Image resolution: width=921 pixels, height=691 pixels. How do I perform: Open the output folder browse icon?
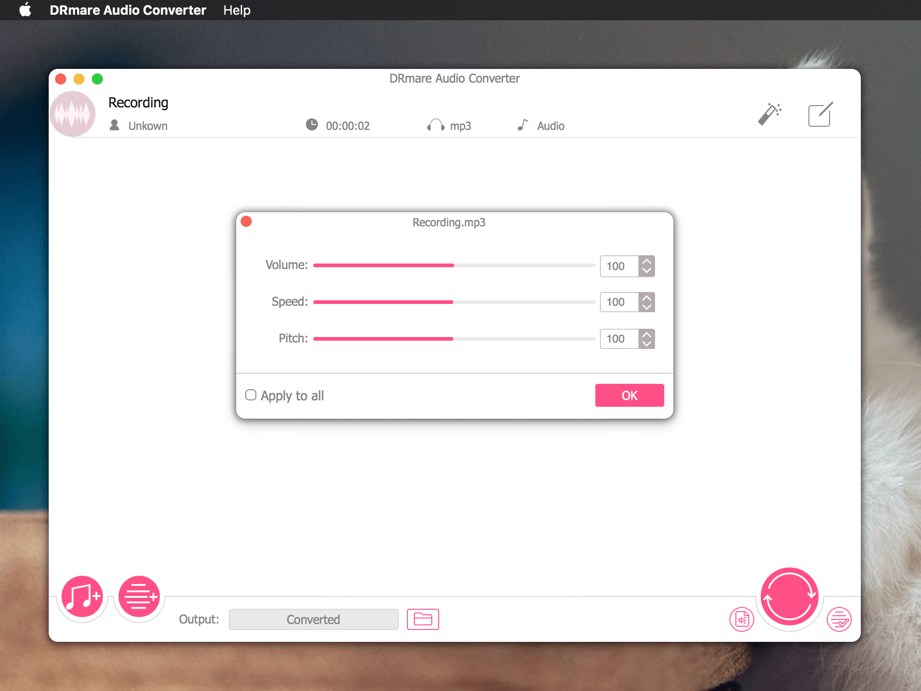(x=423, y=619)
